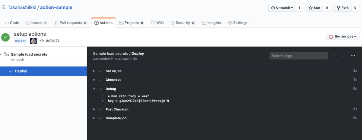Select Sample load secrets workflow
The height and width of the screenshot is (140, 362).
(29, 54)
